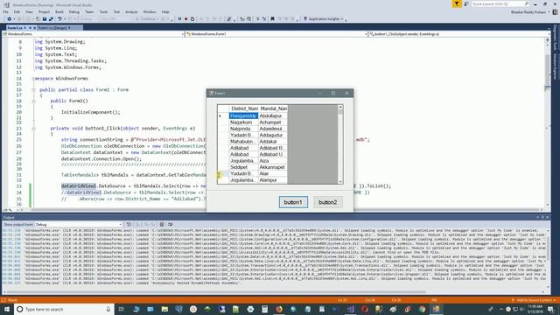The width and height of the screenshot is (560, 315).
Task: Click the notifications flag icon in title bar
Action: (457, 3)
